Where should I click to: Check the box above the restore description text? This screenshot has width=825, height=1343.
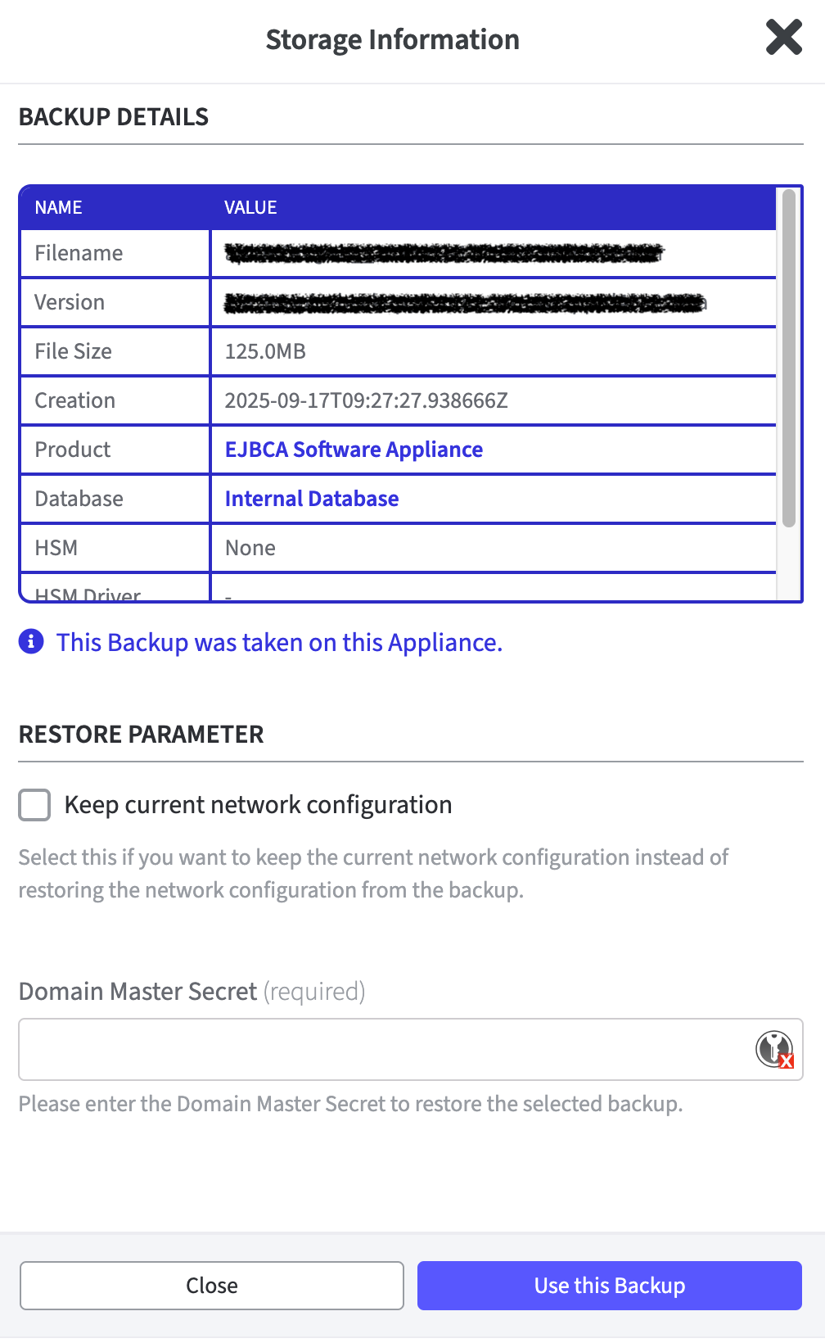click(34, 804)
